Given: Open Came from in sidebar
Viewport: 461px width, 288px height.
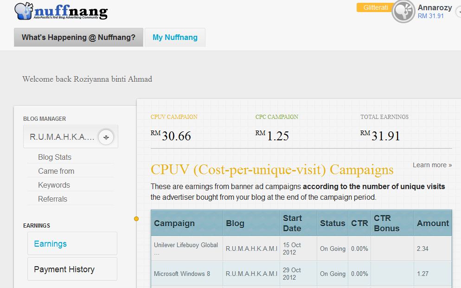Looking at the screenshot, I should 56,171.
